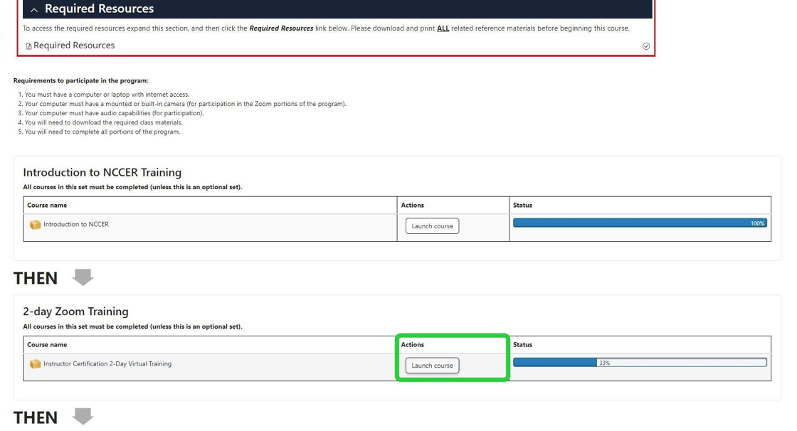
Task: Click the Required Resources header title
Action: pyautogui.click(x=99, y=9)
